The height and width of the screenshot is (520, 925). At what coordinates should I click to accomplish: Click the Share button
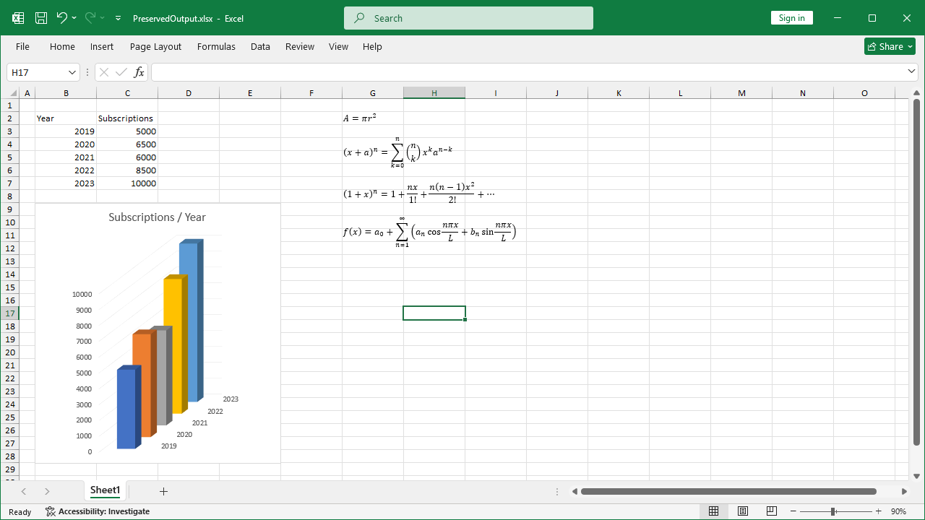(x=890, y=46)
